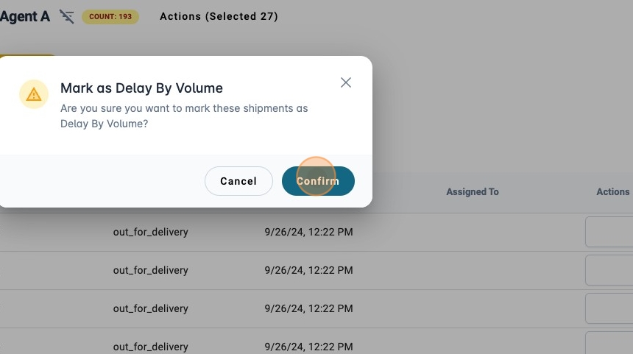633x354 pixels.
Task: Confirm marking shipments as Delay By Volume
Action: tap(318, 181)
